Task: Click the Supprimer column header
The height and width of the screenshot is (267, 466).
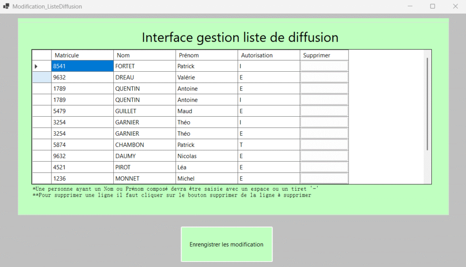Action: tap(324, 55)
